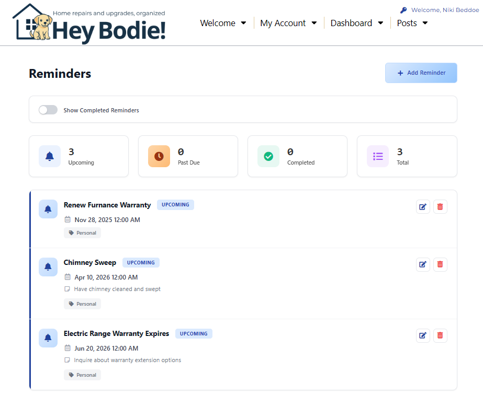Click the edit icon for Electric Range Warranty Expires
Image resolution: width=483 pixels, height=418 pixels.
tap(423, 335)
